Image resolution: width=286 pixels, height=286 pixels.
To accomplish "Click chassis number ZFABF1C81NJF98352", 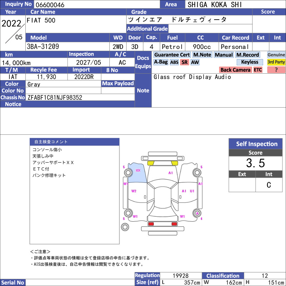I will pos(55,98).
